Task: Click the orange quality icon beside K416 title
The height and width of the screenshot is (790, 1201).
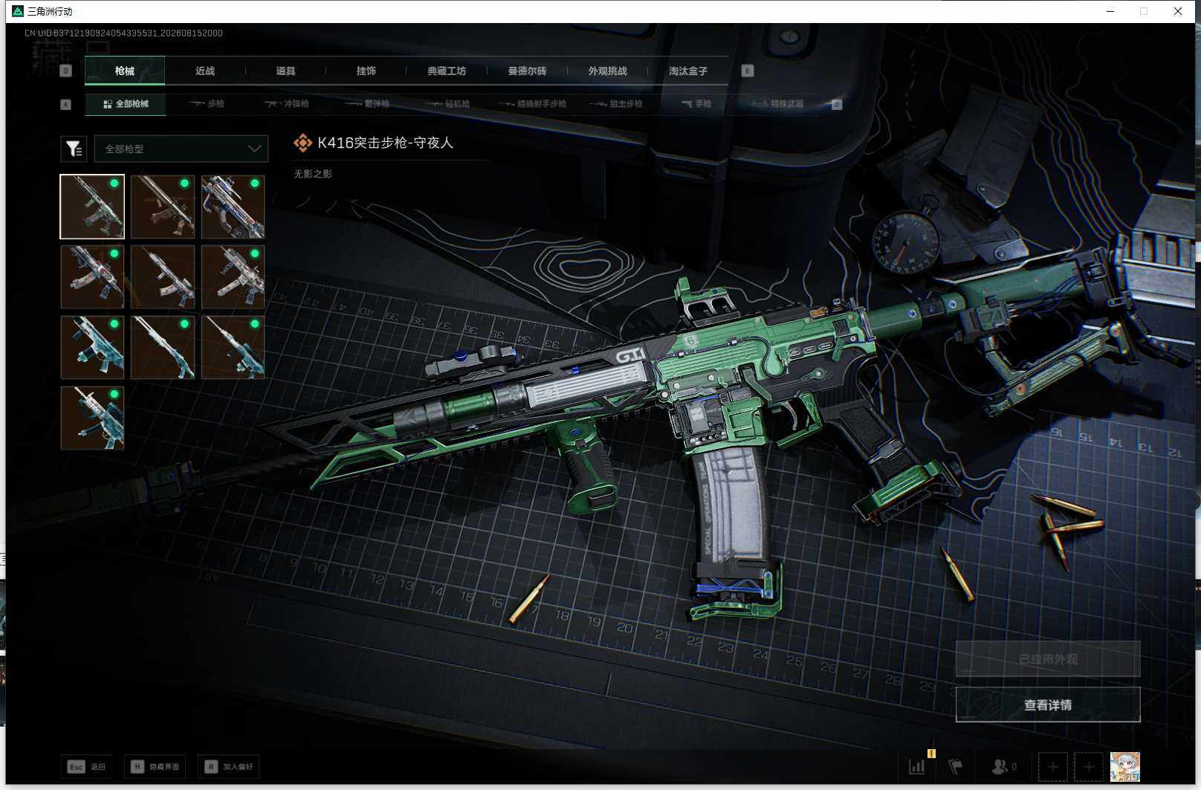Action: pyautogui.click(x=302, y=143)
